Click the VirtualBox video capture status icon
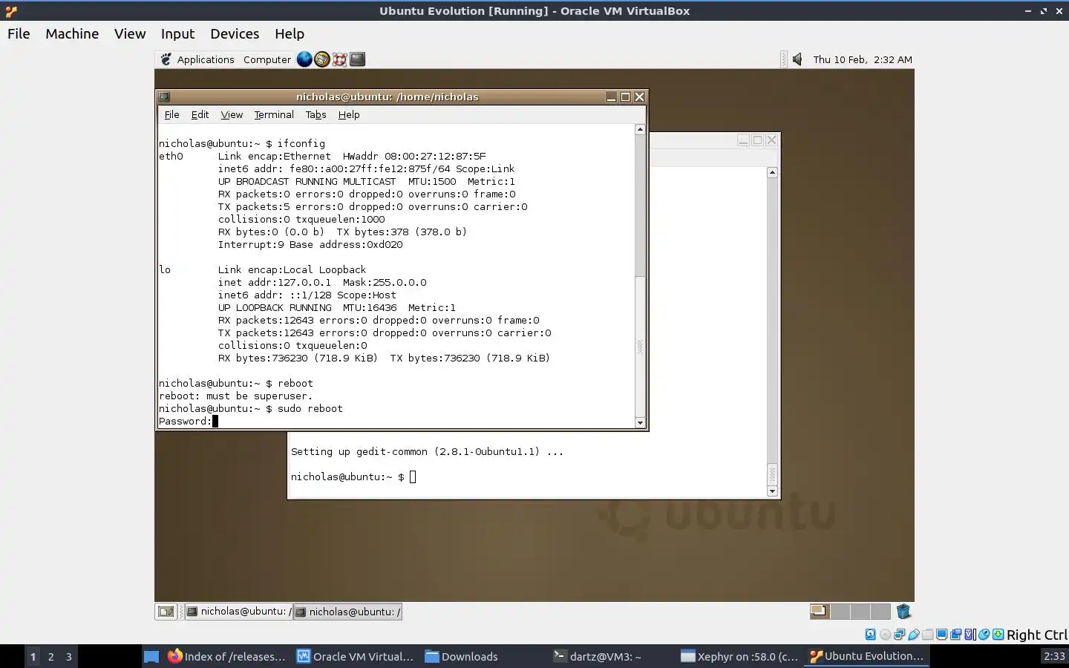 tap(956, 635)
